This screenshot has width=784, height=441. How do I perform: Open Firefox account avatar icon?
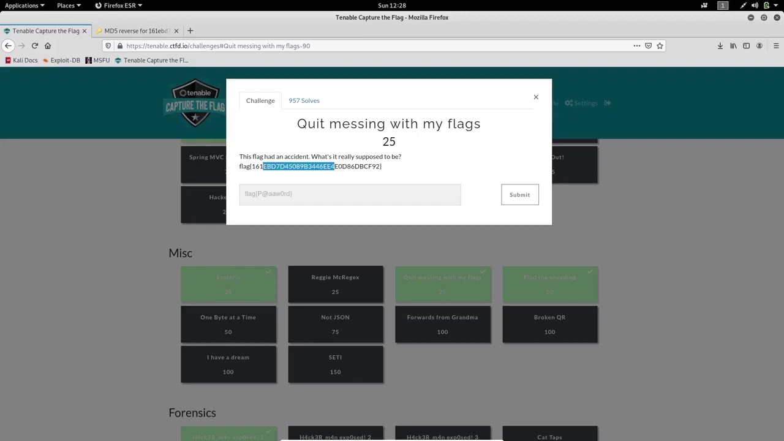[759, 46]
